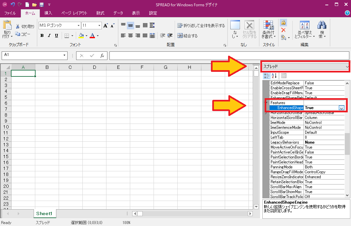Click the Categorized view icon in property grid

click(x=266, y=76)
